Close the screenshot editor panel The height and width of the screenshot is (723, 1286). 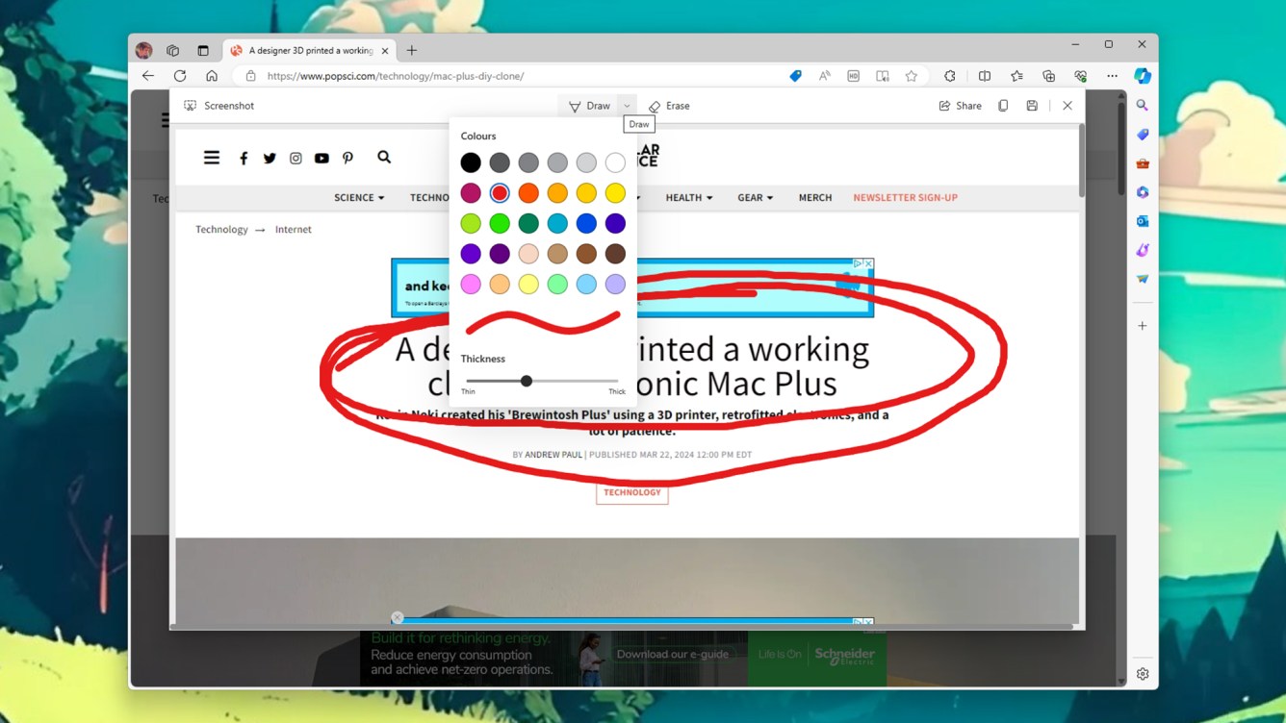click(1067, 106)
